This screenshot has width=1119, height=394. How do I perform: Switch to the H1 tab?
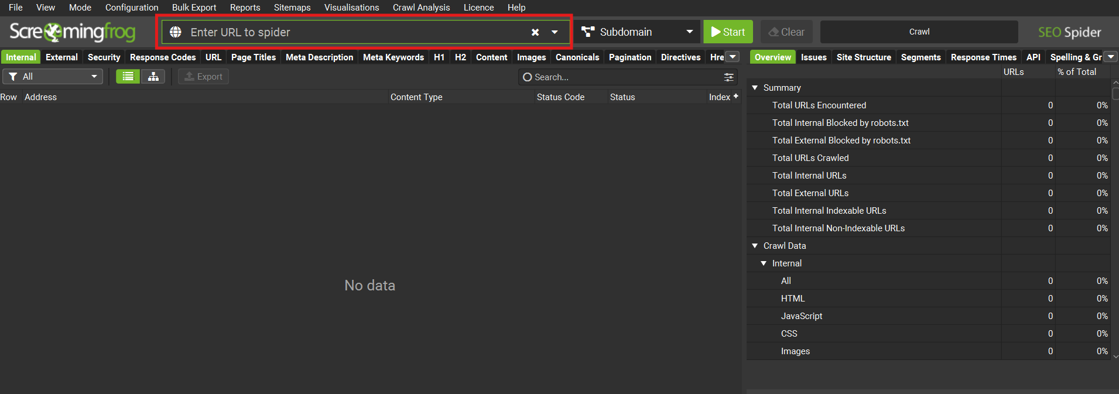(439, 57)
